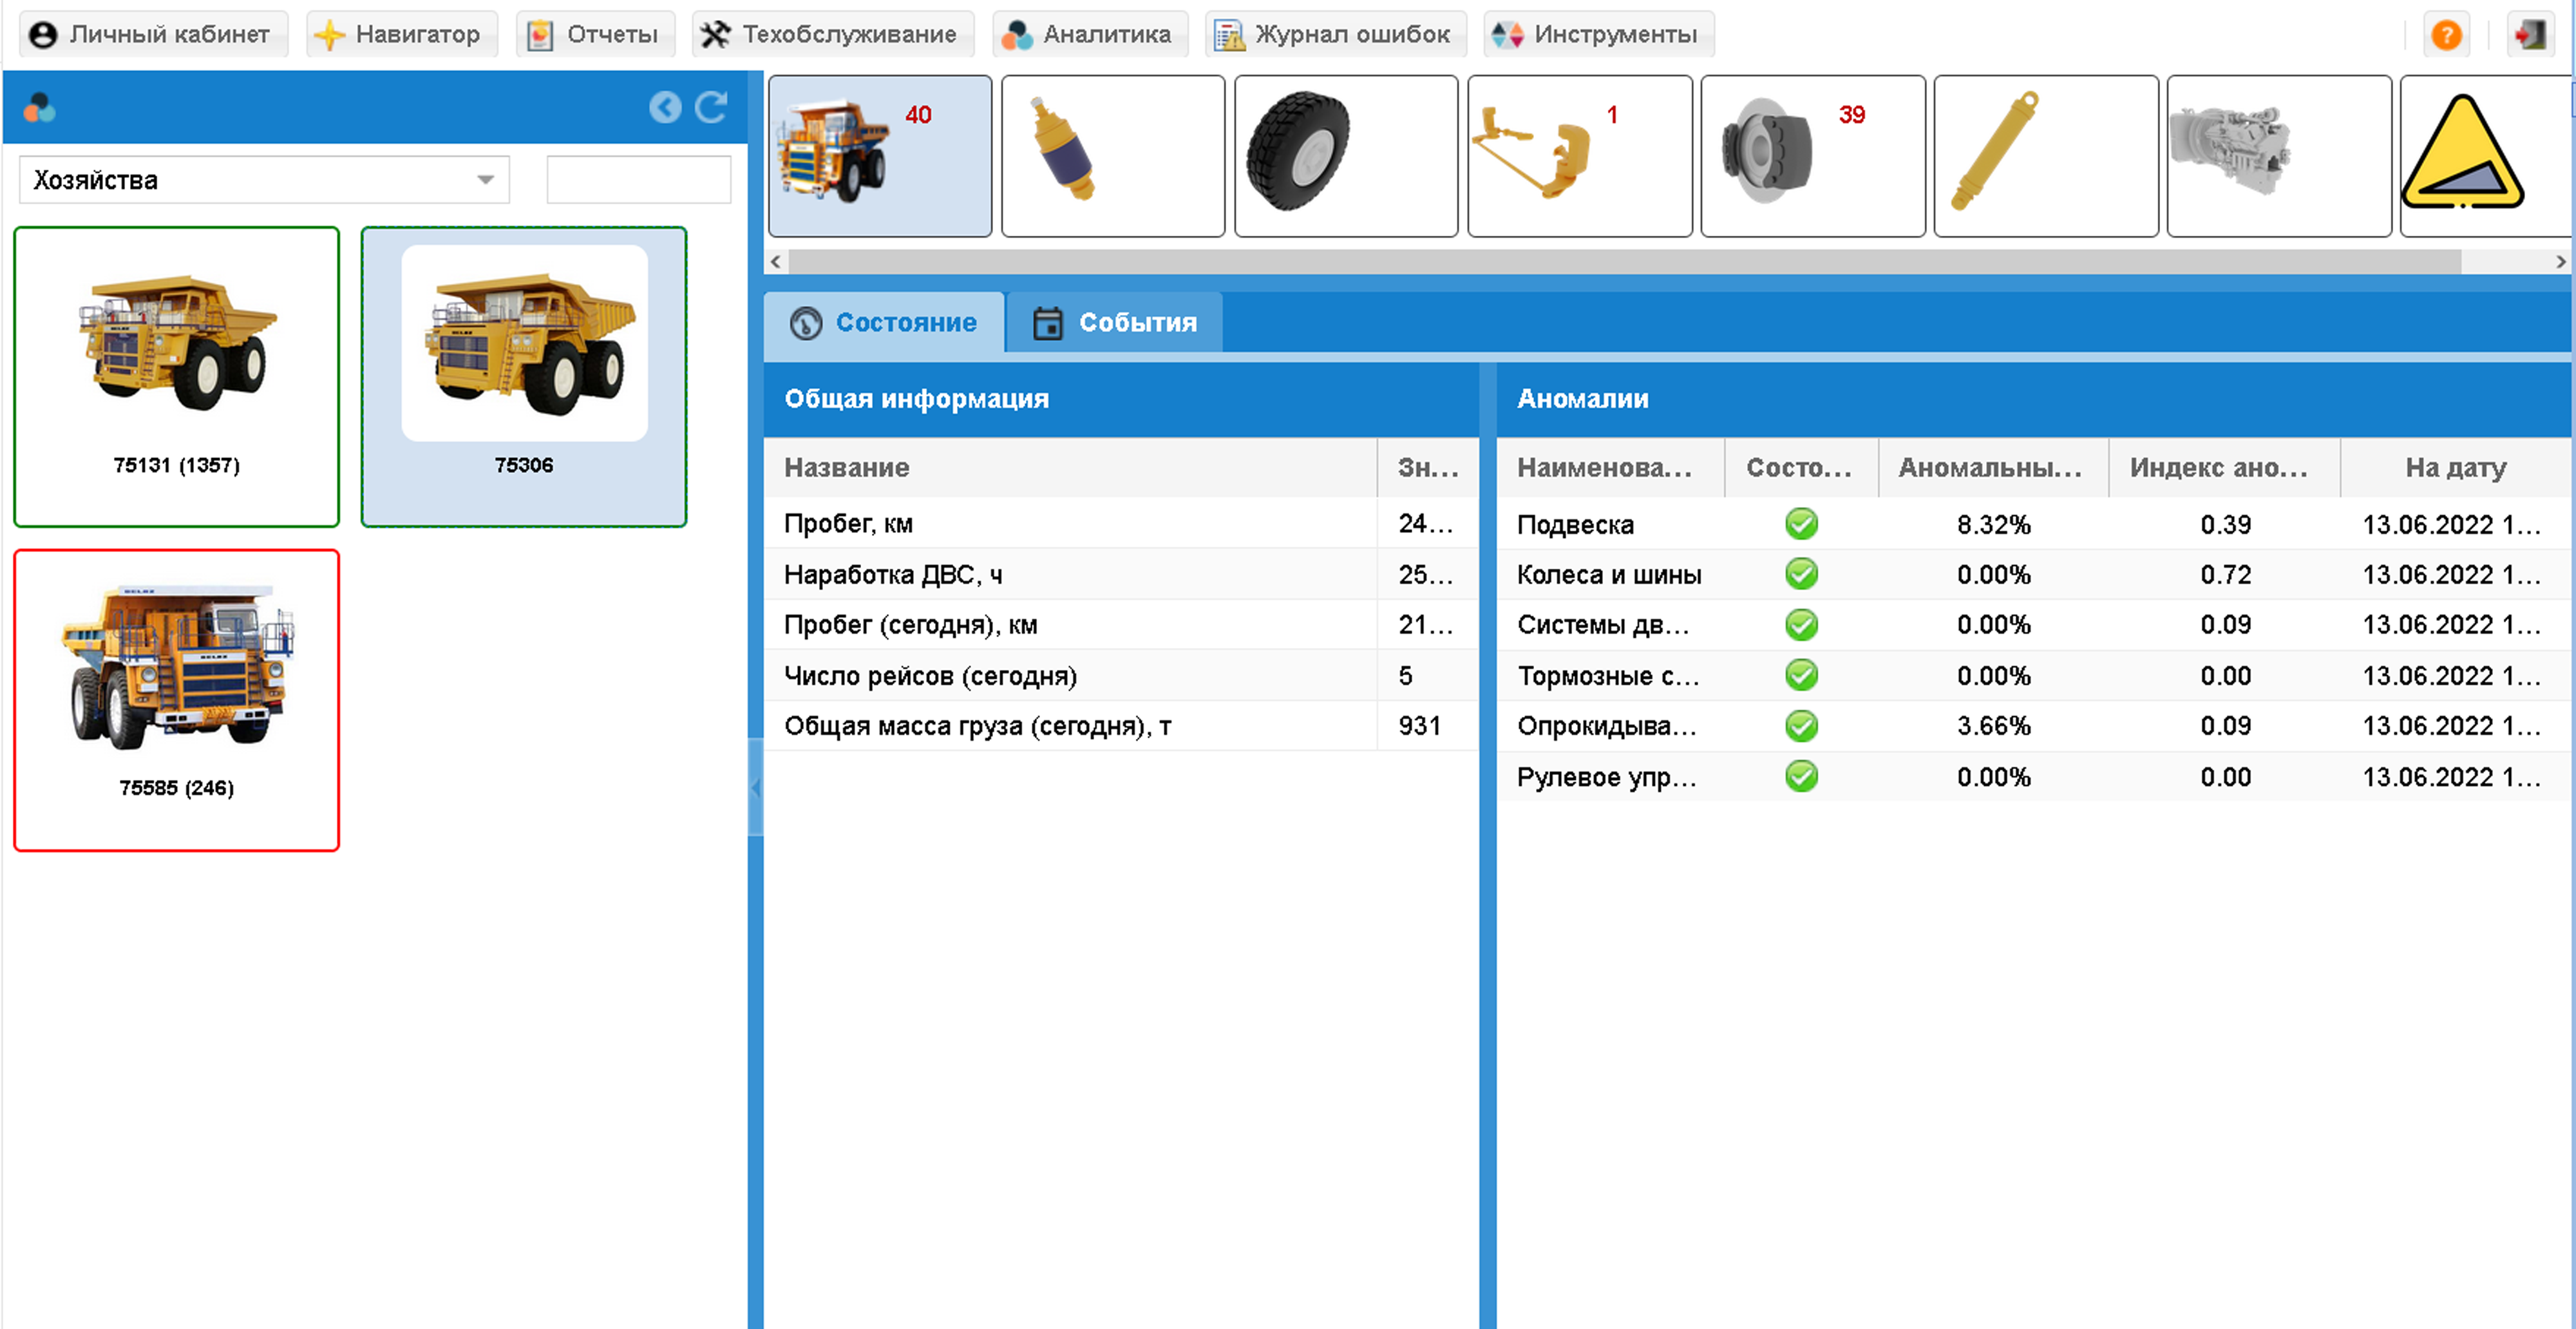Screen dimensions: 2576x1329
Task: Sort by Индекс ано... column header
Action: click(x=2224, y=467)
